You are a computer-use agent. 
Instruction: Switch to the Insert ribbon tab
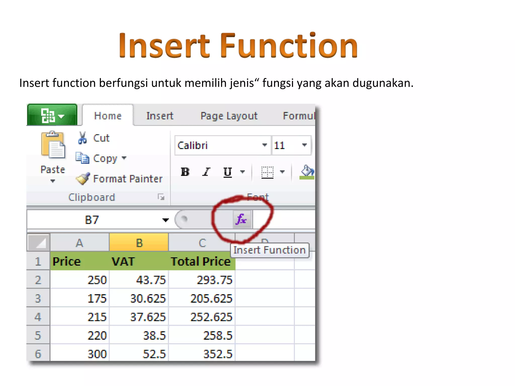coord(160,116)
